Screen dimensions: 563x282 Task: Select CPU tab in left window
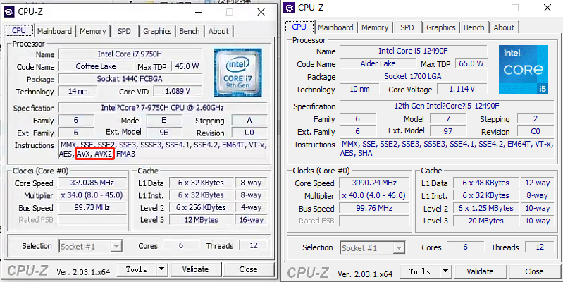click(x=19, y=30)
